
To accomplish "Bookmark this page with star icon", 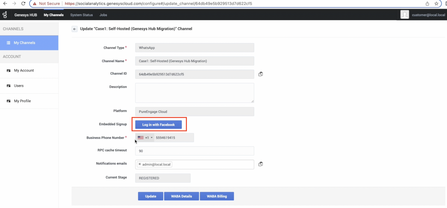I will pos(436,4).
